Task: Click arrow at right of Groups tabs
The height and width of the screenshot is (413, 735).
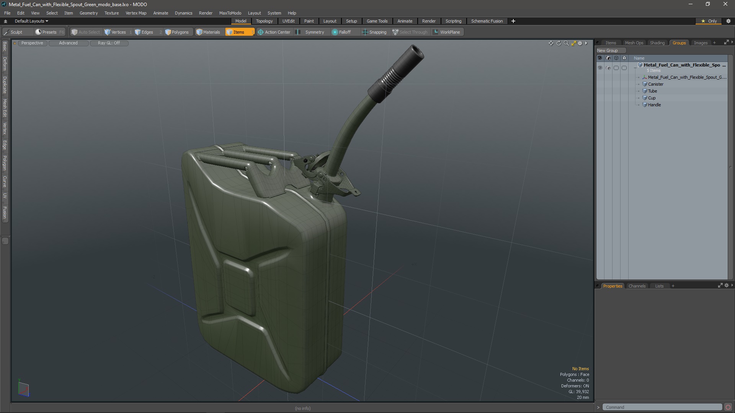Action: point(732,42)
